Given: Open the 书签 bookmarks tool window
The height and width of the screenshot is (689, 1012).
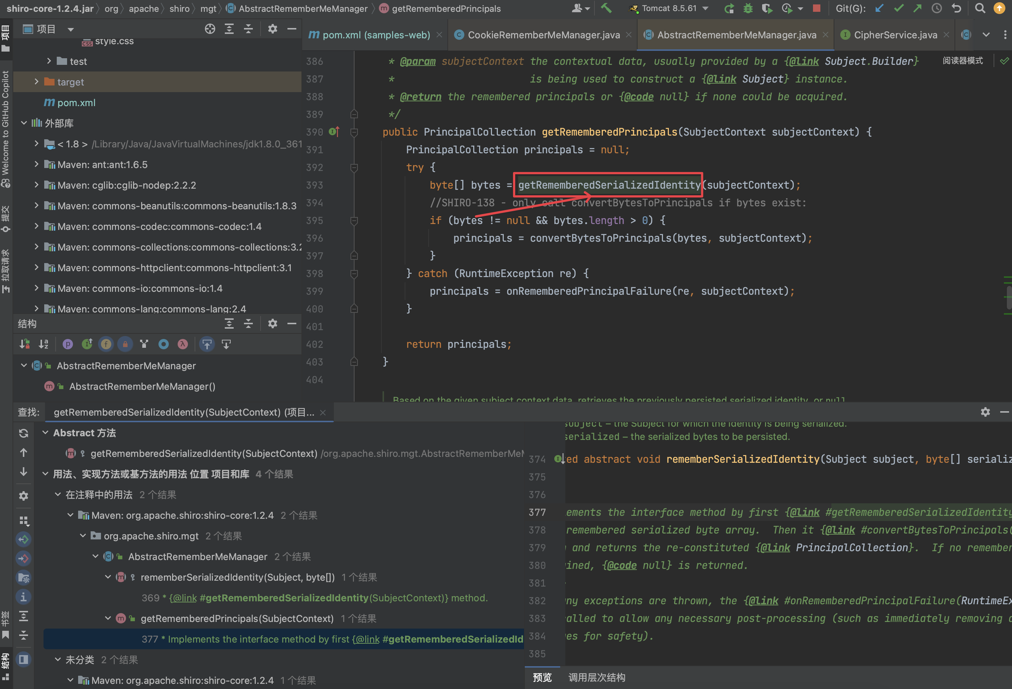Looking at the screenshot, I should coord(5,625).
